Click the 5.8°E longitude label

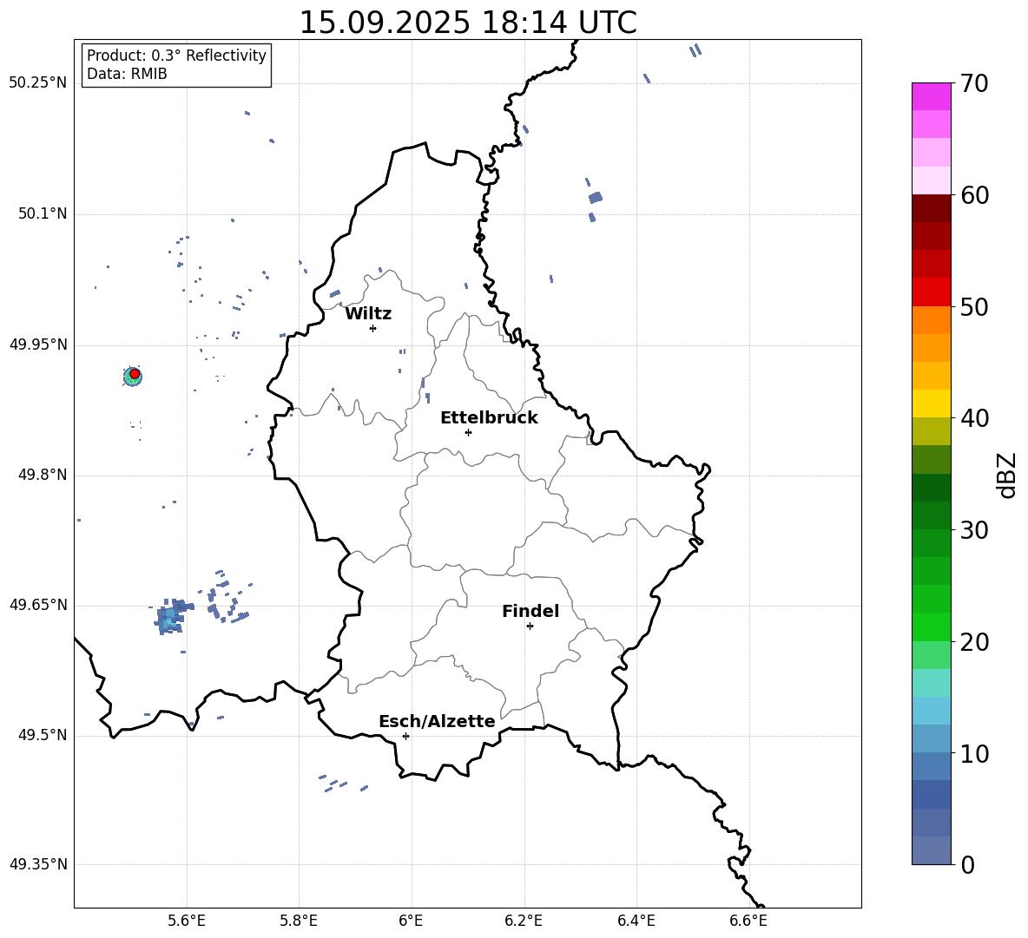[x=299, y=921]
